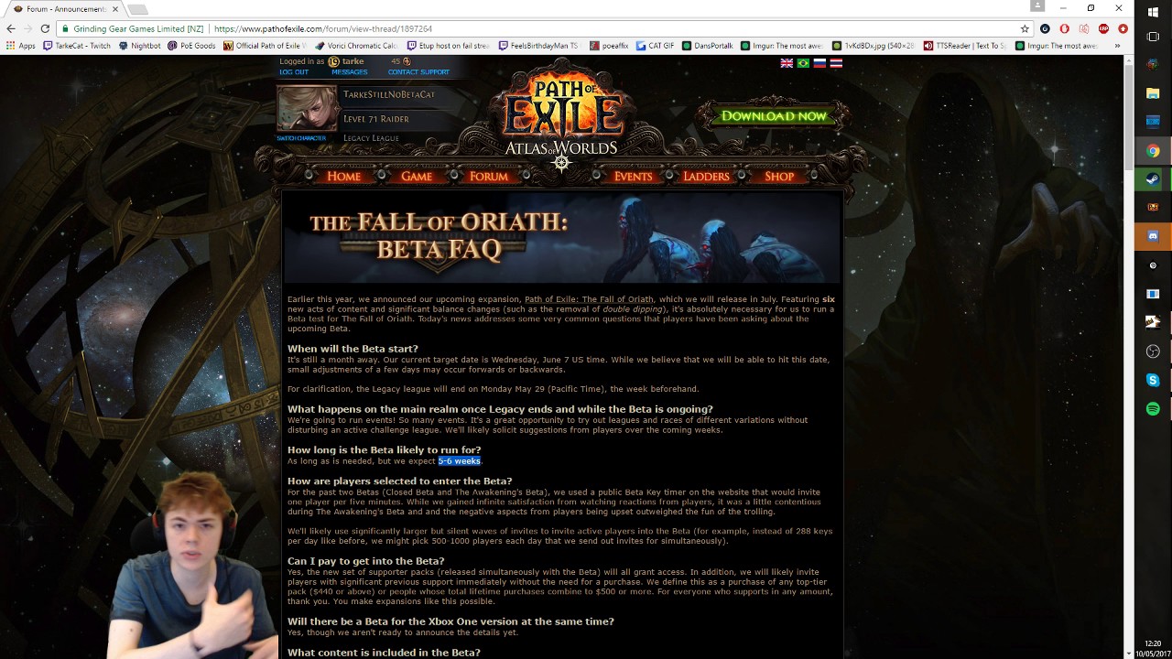Screen dimensions: 1172x659
Task: Open the DansPortalk bookmark
Action: [x=708, y=46]
